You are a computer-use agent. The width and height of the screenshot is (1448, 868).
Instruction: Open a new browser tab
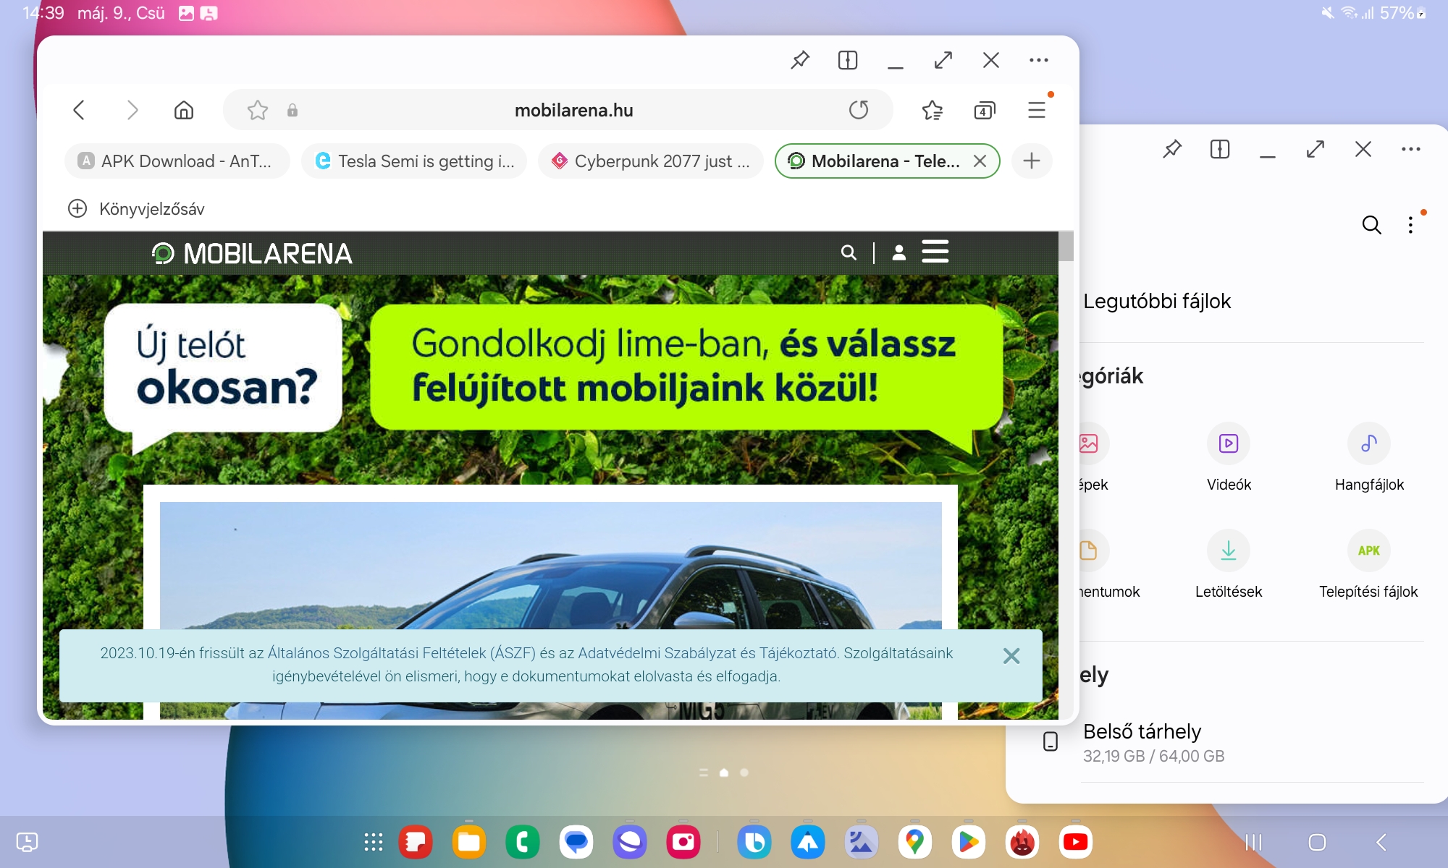1032,161
